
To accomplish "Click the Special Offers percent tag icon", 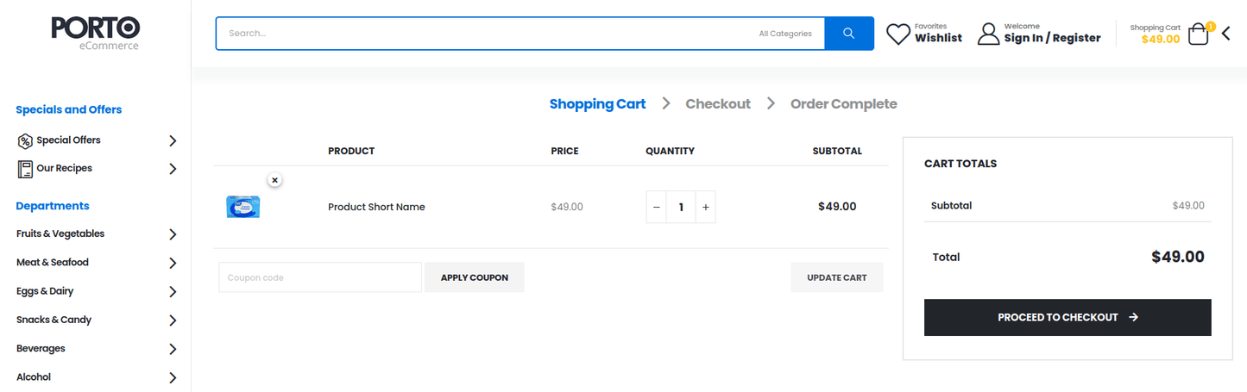I will tap(25, 140).
